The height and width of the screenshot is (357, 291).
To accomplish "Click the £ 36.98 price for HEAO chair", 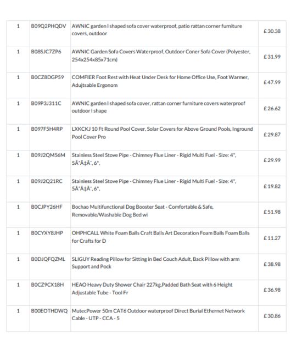I will pyautogui.click(x=272, y=290).
